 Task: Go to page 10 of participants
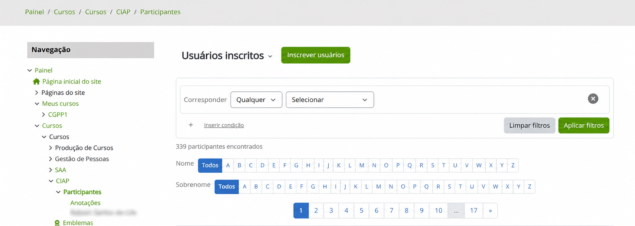(438, 210)
